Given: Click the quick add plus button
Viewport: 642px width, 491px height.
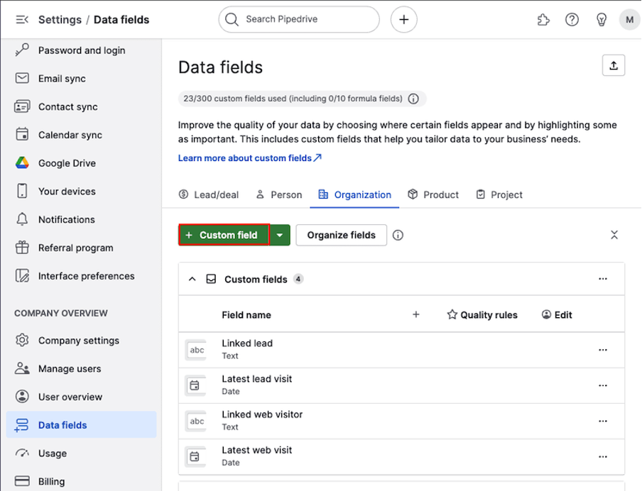Looking at the screenshot, I should coord(403,19).
